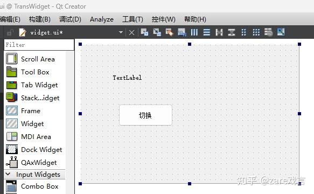Viewport: 314px width, 194px height.
Task: Click the form's top-center resize handle
Action: click(190, 44)
